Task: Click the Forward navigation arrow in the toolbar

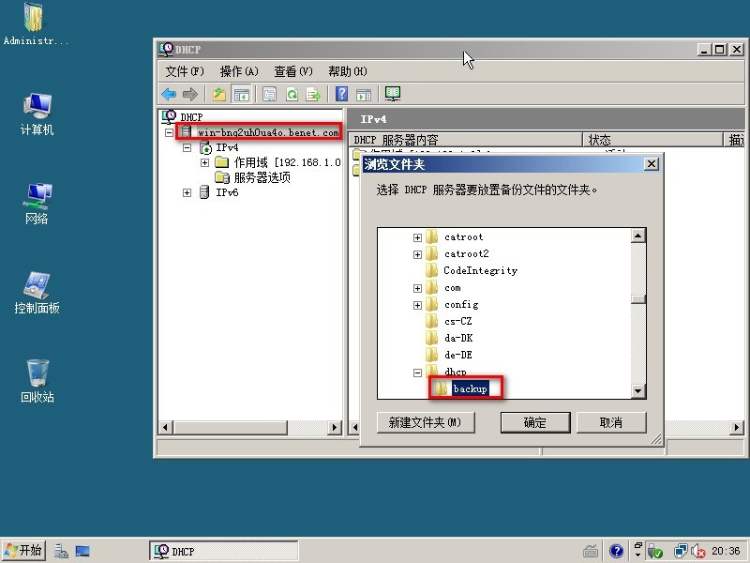Action: (x=191, y=93)
